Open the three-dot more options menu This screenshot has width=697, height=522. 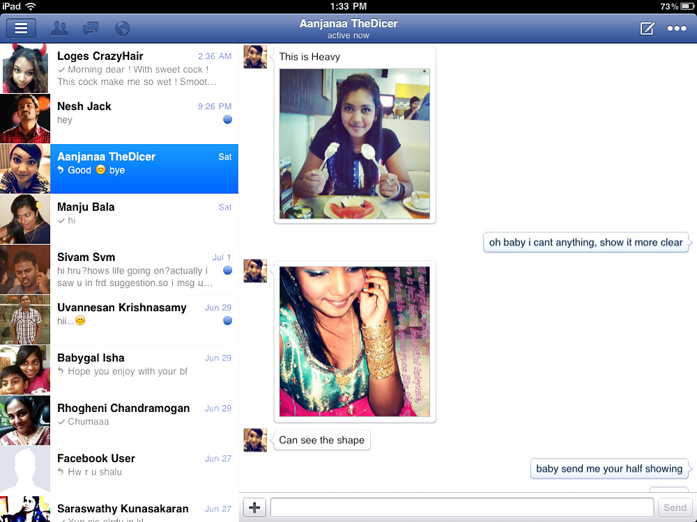coord(677,29)
